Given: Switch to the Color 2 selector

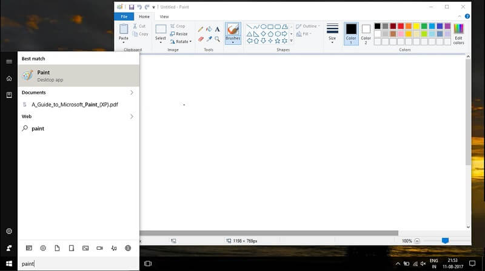Looking at the screenshot, I should [x=366, y=33].
